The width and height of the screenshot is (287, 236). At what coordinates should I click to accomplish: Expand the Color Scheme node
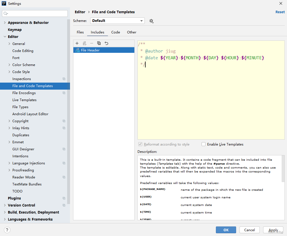pos(9,65)
